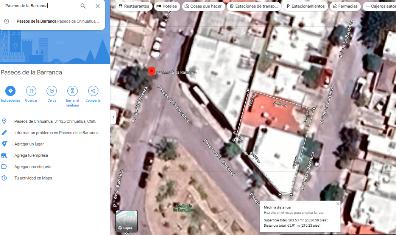Click the Jardín de la Barranca label
Image resolution: width=396 pixels, height=235 pixels.
click(183, 208)
